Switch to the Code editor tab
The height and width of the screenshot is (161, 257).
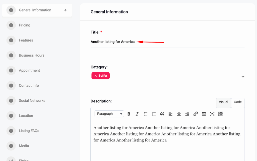tap(238, 102)
